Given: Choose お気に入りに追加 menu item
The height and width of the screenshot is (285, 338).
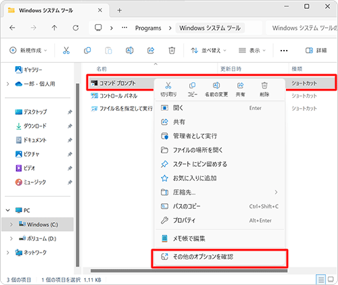Looking at the screenshot, I should coord(220,178).
